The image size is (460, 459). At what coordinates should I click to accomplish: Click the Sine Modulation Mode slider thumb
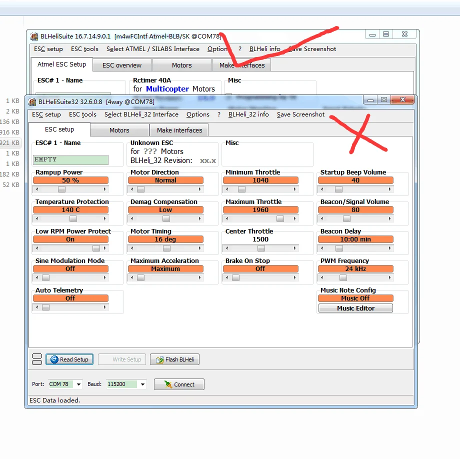coord(46,277)
